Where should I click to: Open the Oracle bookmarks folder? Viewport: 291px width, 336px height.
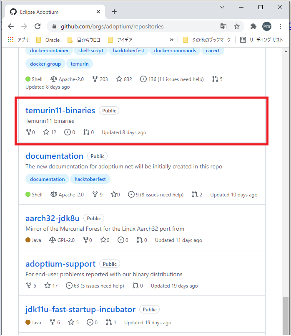click(x=48, y=40)
